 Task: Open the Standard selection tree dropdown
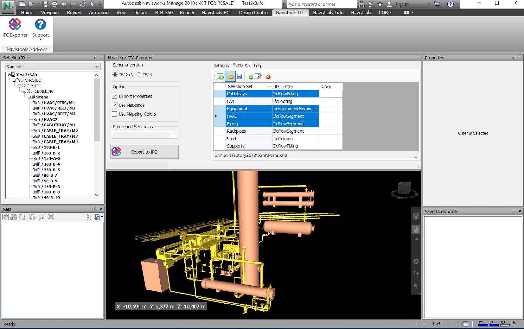point(52,67)
